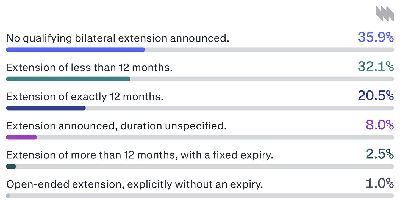400x204 pixels.
Task: Select the 'No qualifying bilateral extension announced.' option
Action: pyautogui.click(x=118, y=38)
